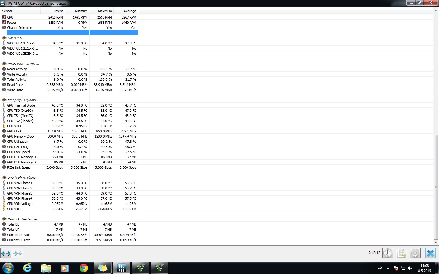This screenshot has height=274, width=439.
Task: Select the Read Rate row
Action: pos(69,85)
